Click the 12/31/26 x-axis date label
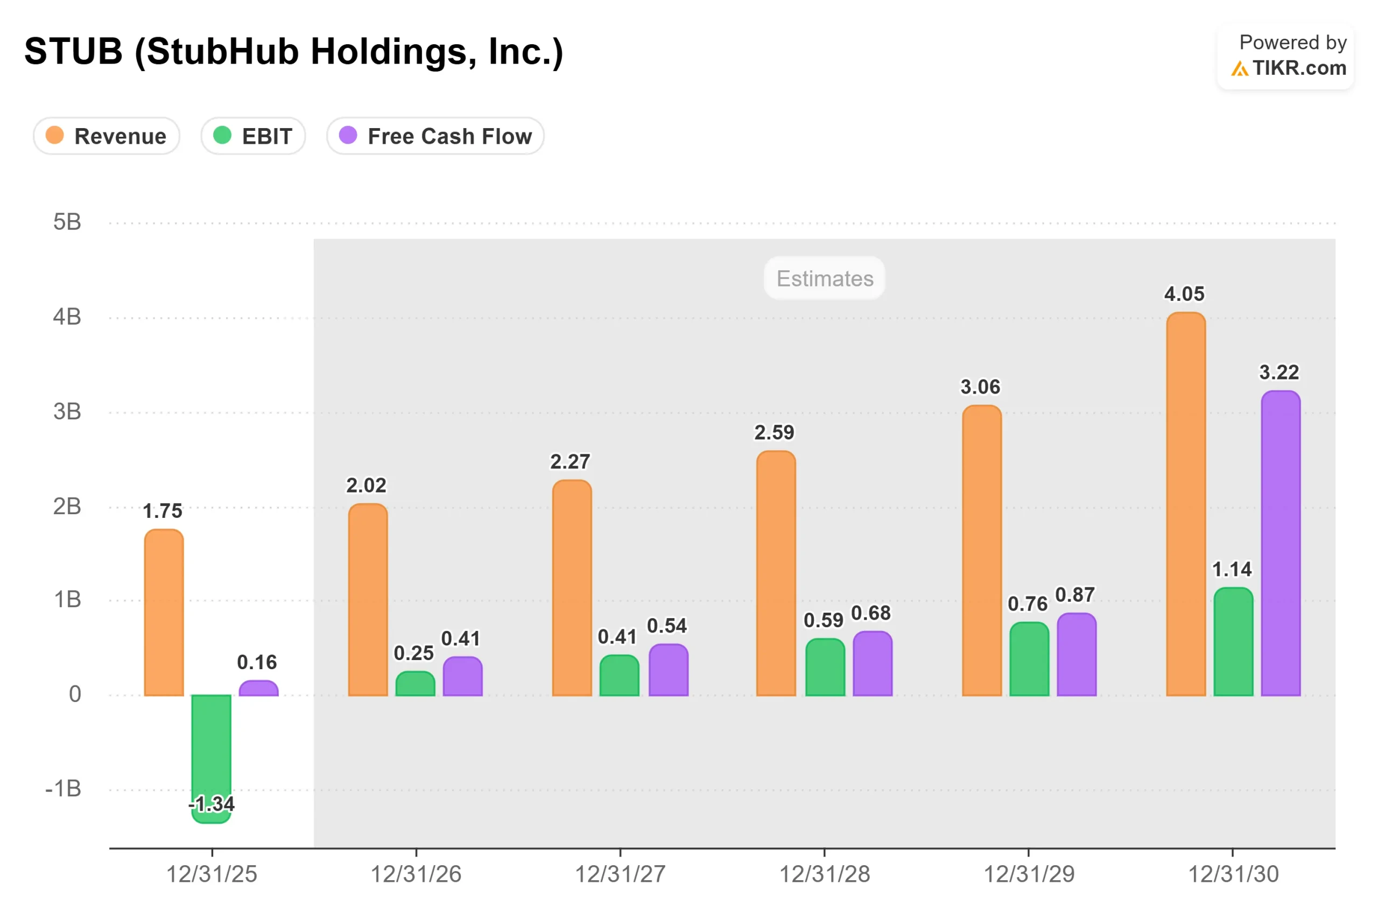Screen dimensions: 1378x919 [x=416, y=874]
